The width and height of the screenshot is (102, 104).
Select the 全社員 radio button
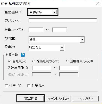pyautogui.click(x=10, y=61)
